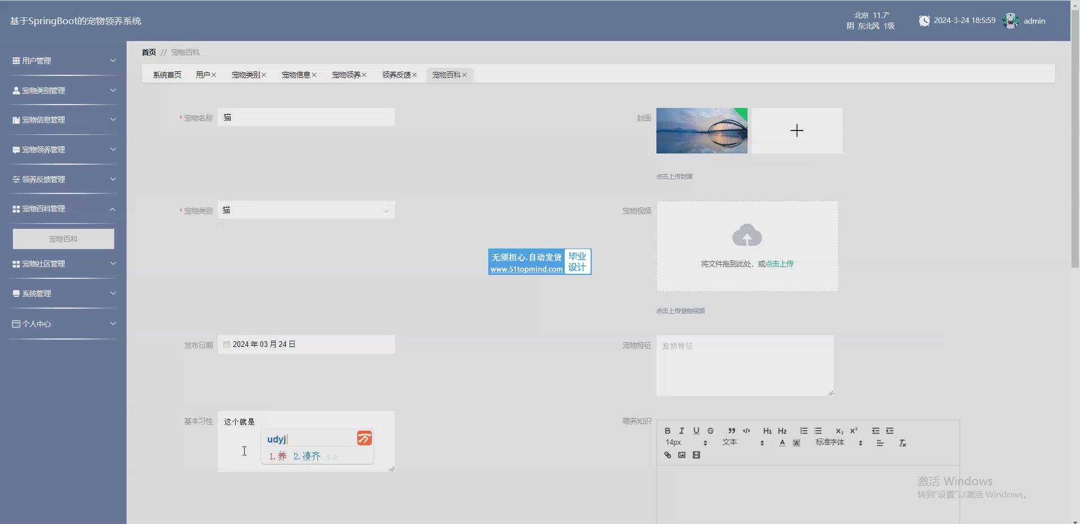Switch to 领养反馈 tab
This screenshot has width=1080, height=524.
396,75
